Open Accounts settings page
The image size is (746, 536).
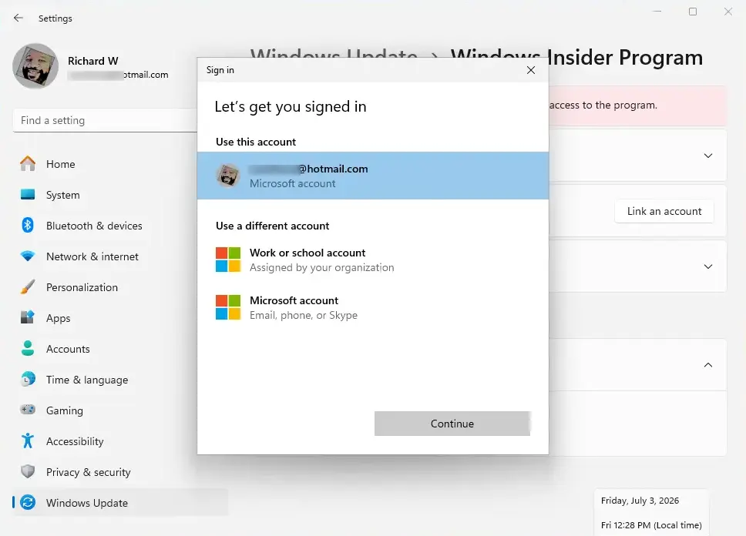coord(120,349)
